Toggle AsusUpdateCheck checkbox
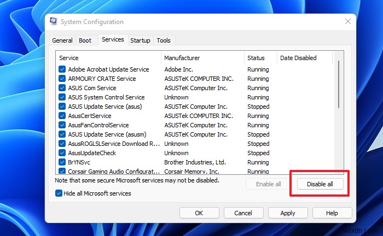The width and height of the screenshot is (383, 236). click(62, 153)
